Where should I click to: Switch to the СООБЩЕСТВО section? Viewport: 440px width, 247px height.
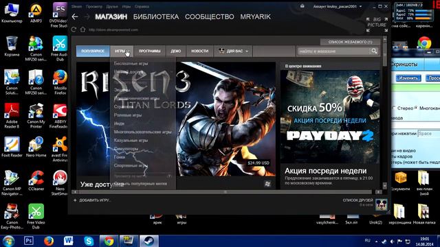209,16
